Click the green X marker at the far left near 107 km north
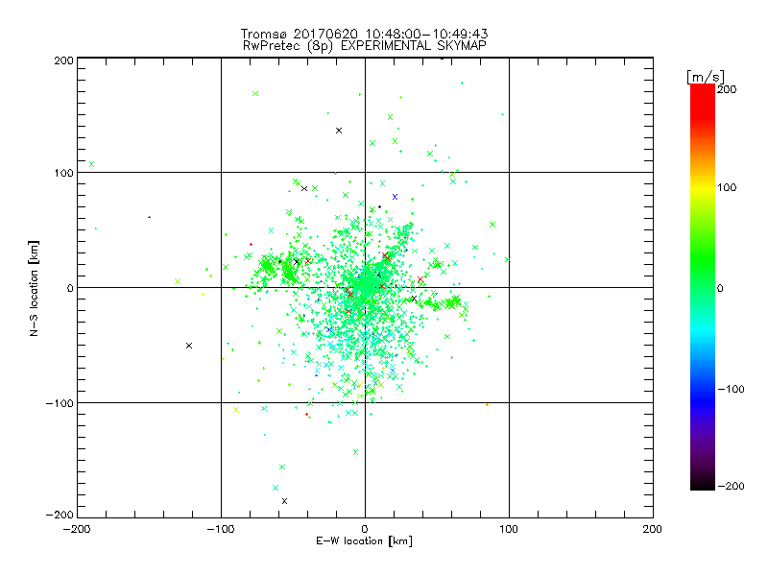768x576 pixels. (x=91, y=164)
